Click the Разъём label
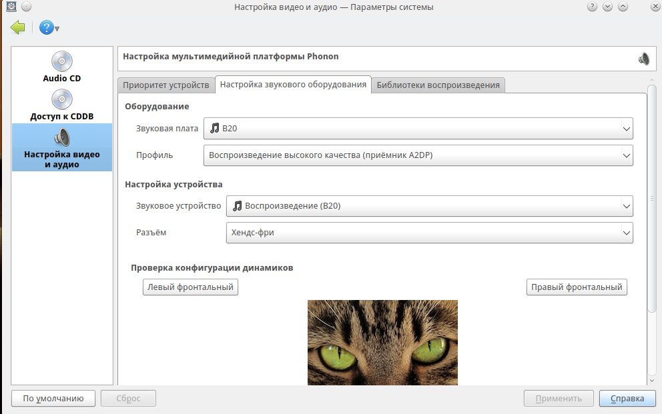Image resolution: width=662 pixels, height=414 pixels. coord(151,233)
